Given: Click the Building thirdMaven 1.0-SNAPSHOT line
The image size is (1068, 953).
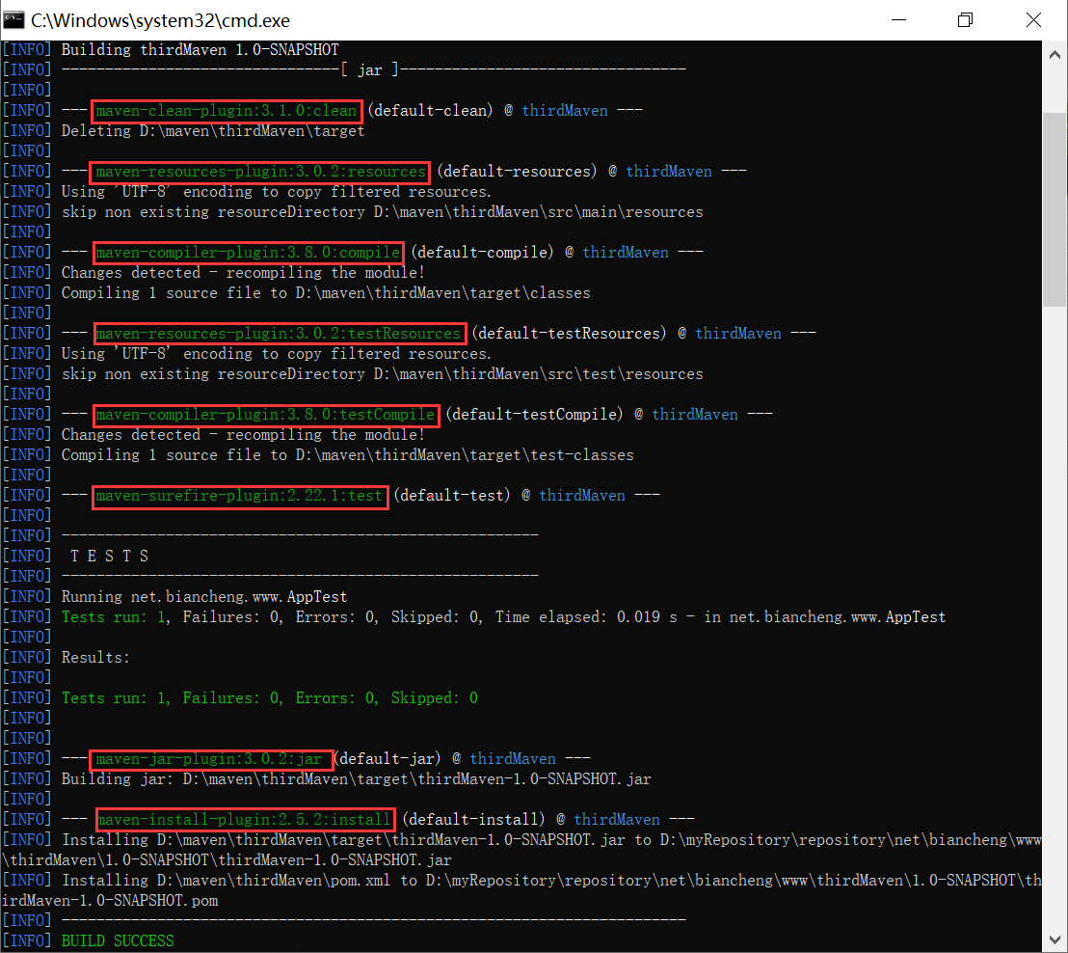Looking at the screenshot, I should pos(200,49).
